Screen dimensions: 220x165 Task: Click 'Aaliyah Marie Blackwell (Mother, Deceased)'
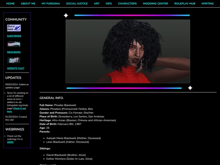[x=73, y=139]
